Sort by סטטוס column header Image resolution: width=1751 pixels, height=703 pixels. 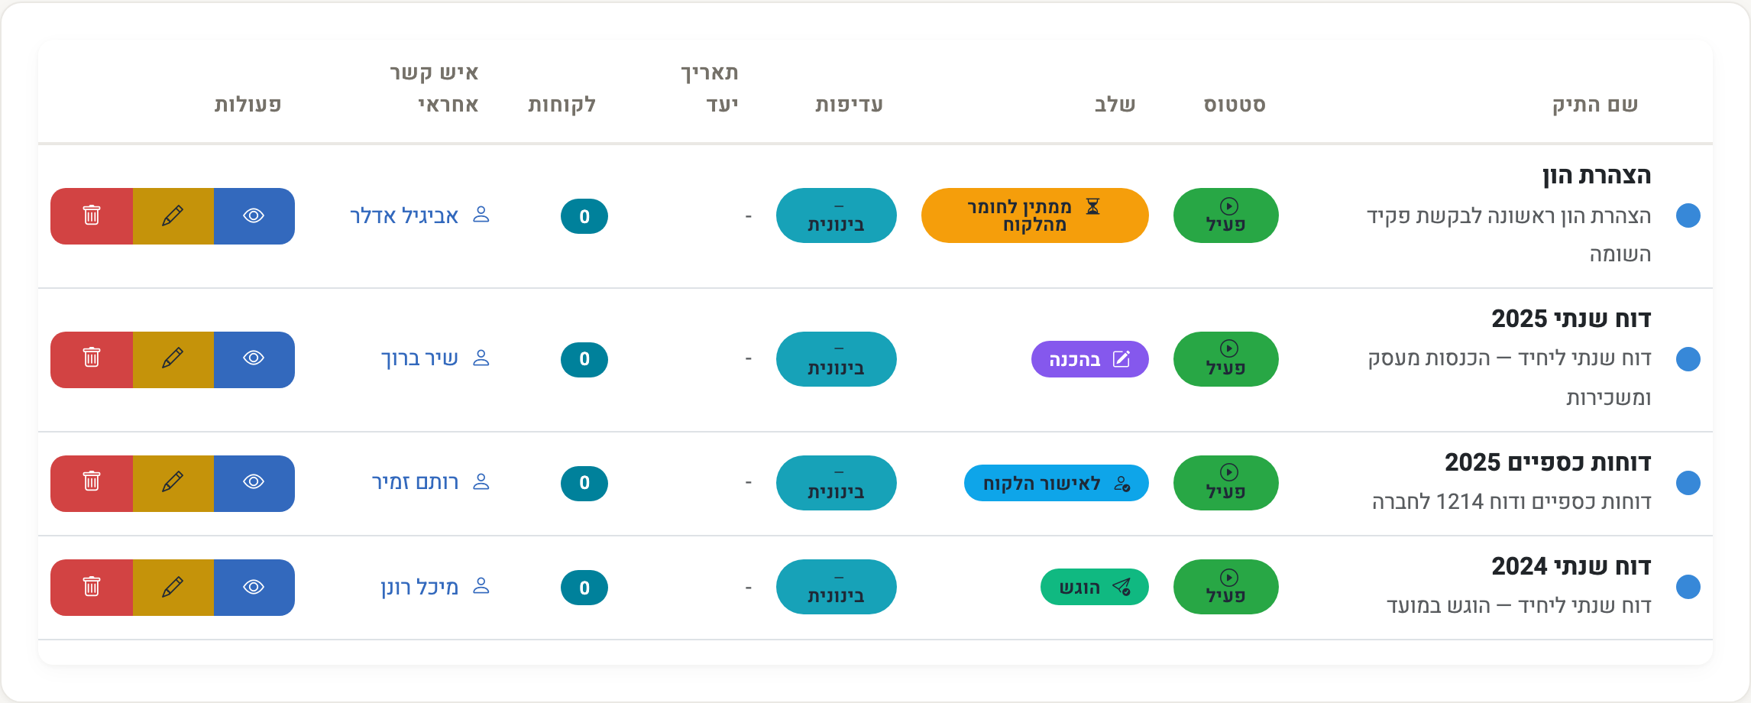[x=1235, y=105]
